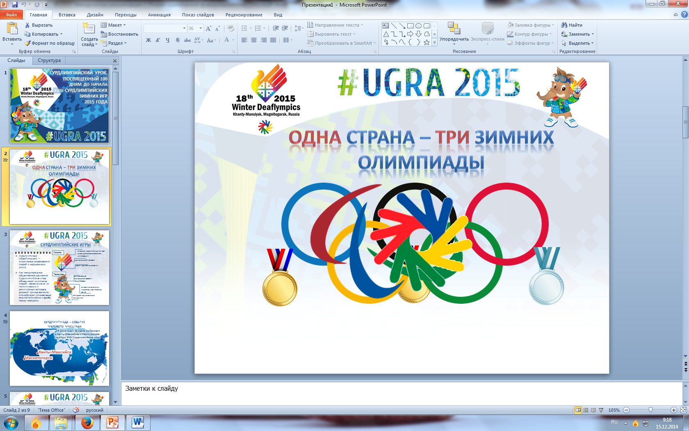689x431 pixels.
Task: Open the font name combo box dropdown
Action: pos(184,28)
